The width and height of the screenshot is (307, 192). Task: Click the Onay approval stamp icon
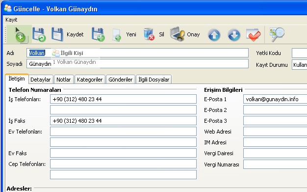coord(178,34)
